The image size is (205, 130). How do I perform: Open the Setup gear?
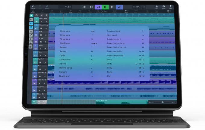pyautogui.click(x=164, y=7)
